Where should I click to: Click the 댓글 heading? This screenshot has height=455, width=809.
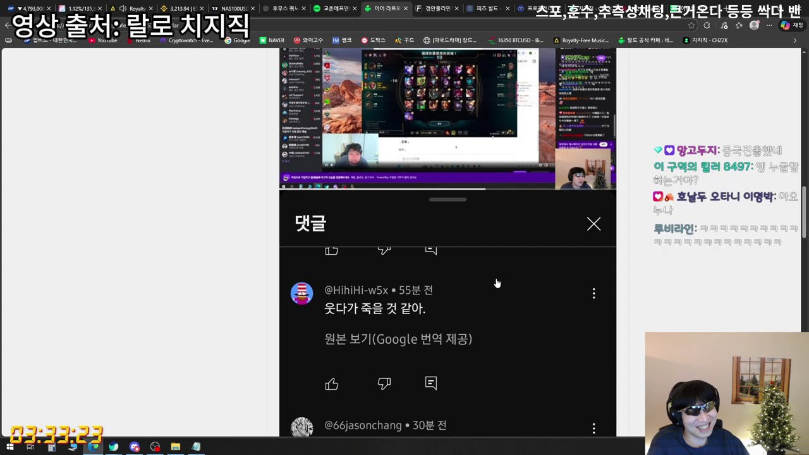pyautogui.click(x=310, y=223)
